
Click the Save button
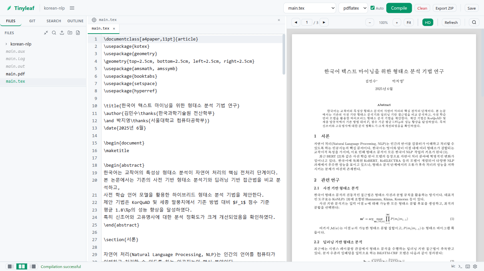472,8
